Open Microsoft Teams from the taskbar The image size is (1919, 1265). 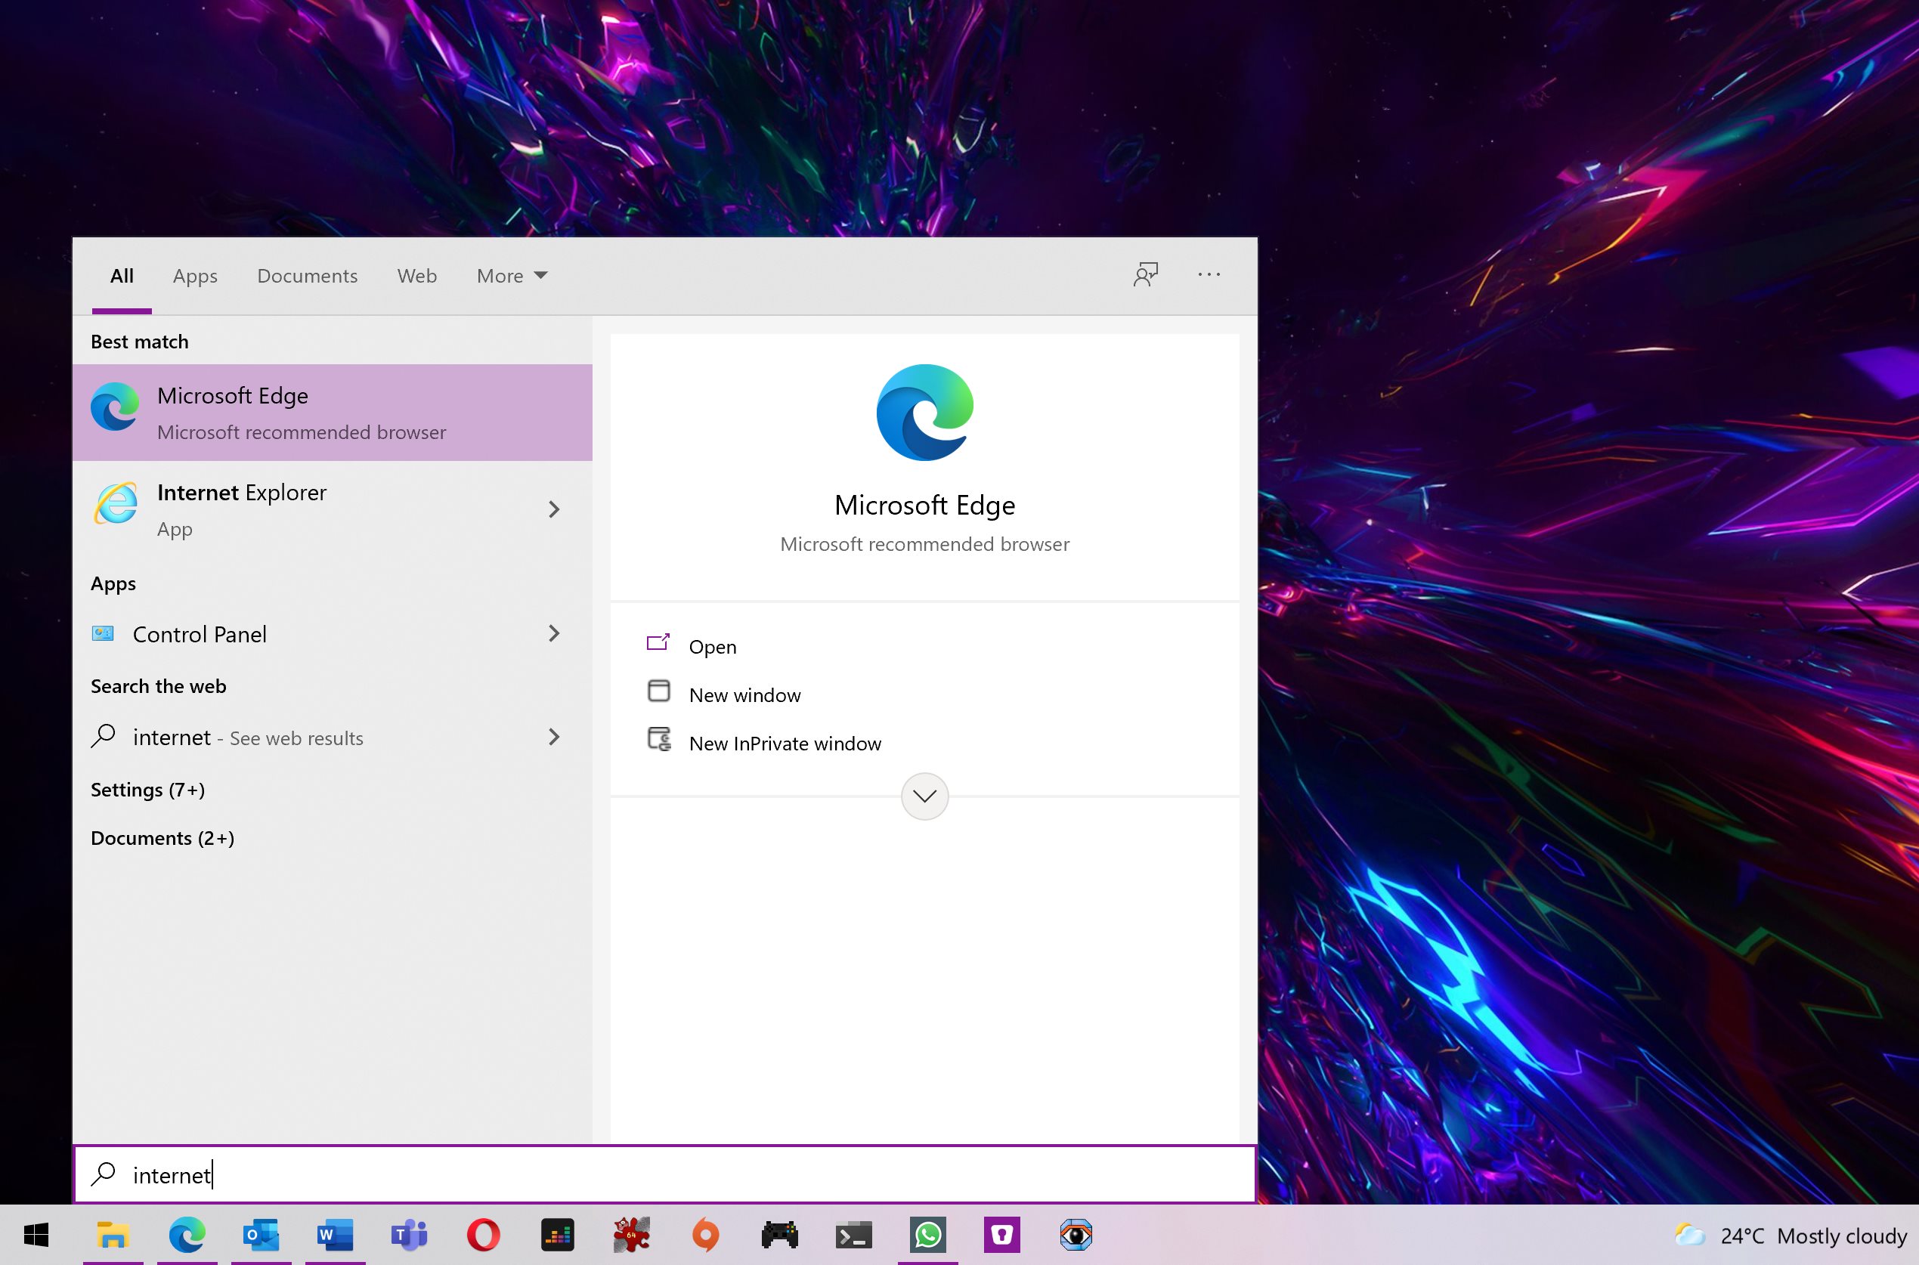tap(409, 1234)
